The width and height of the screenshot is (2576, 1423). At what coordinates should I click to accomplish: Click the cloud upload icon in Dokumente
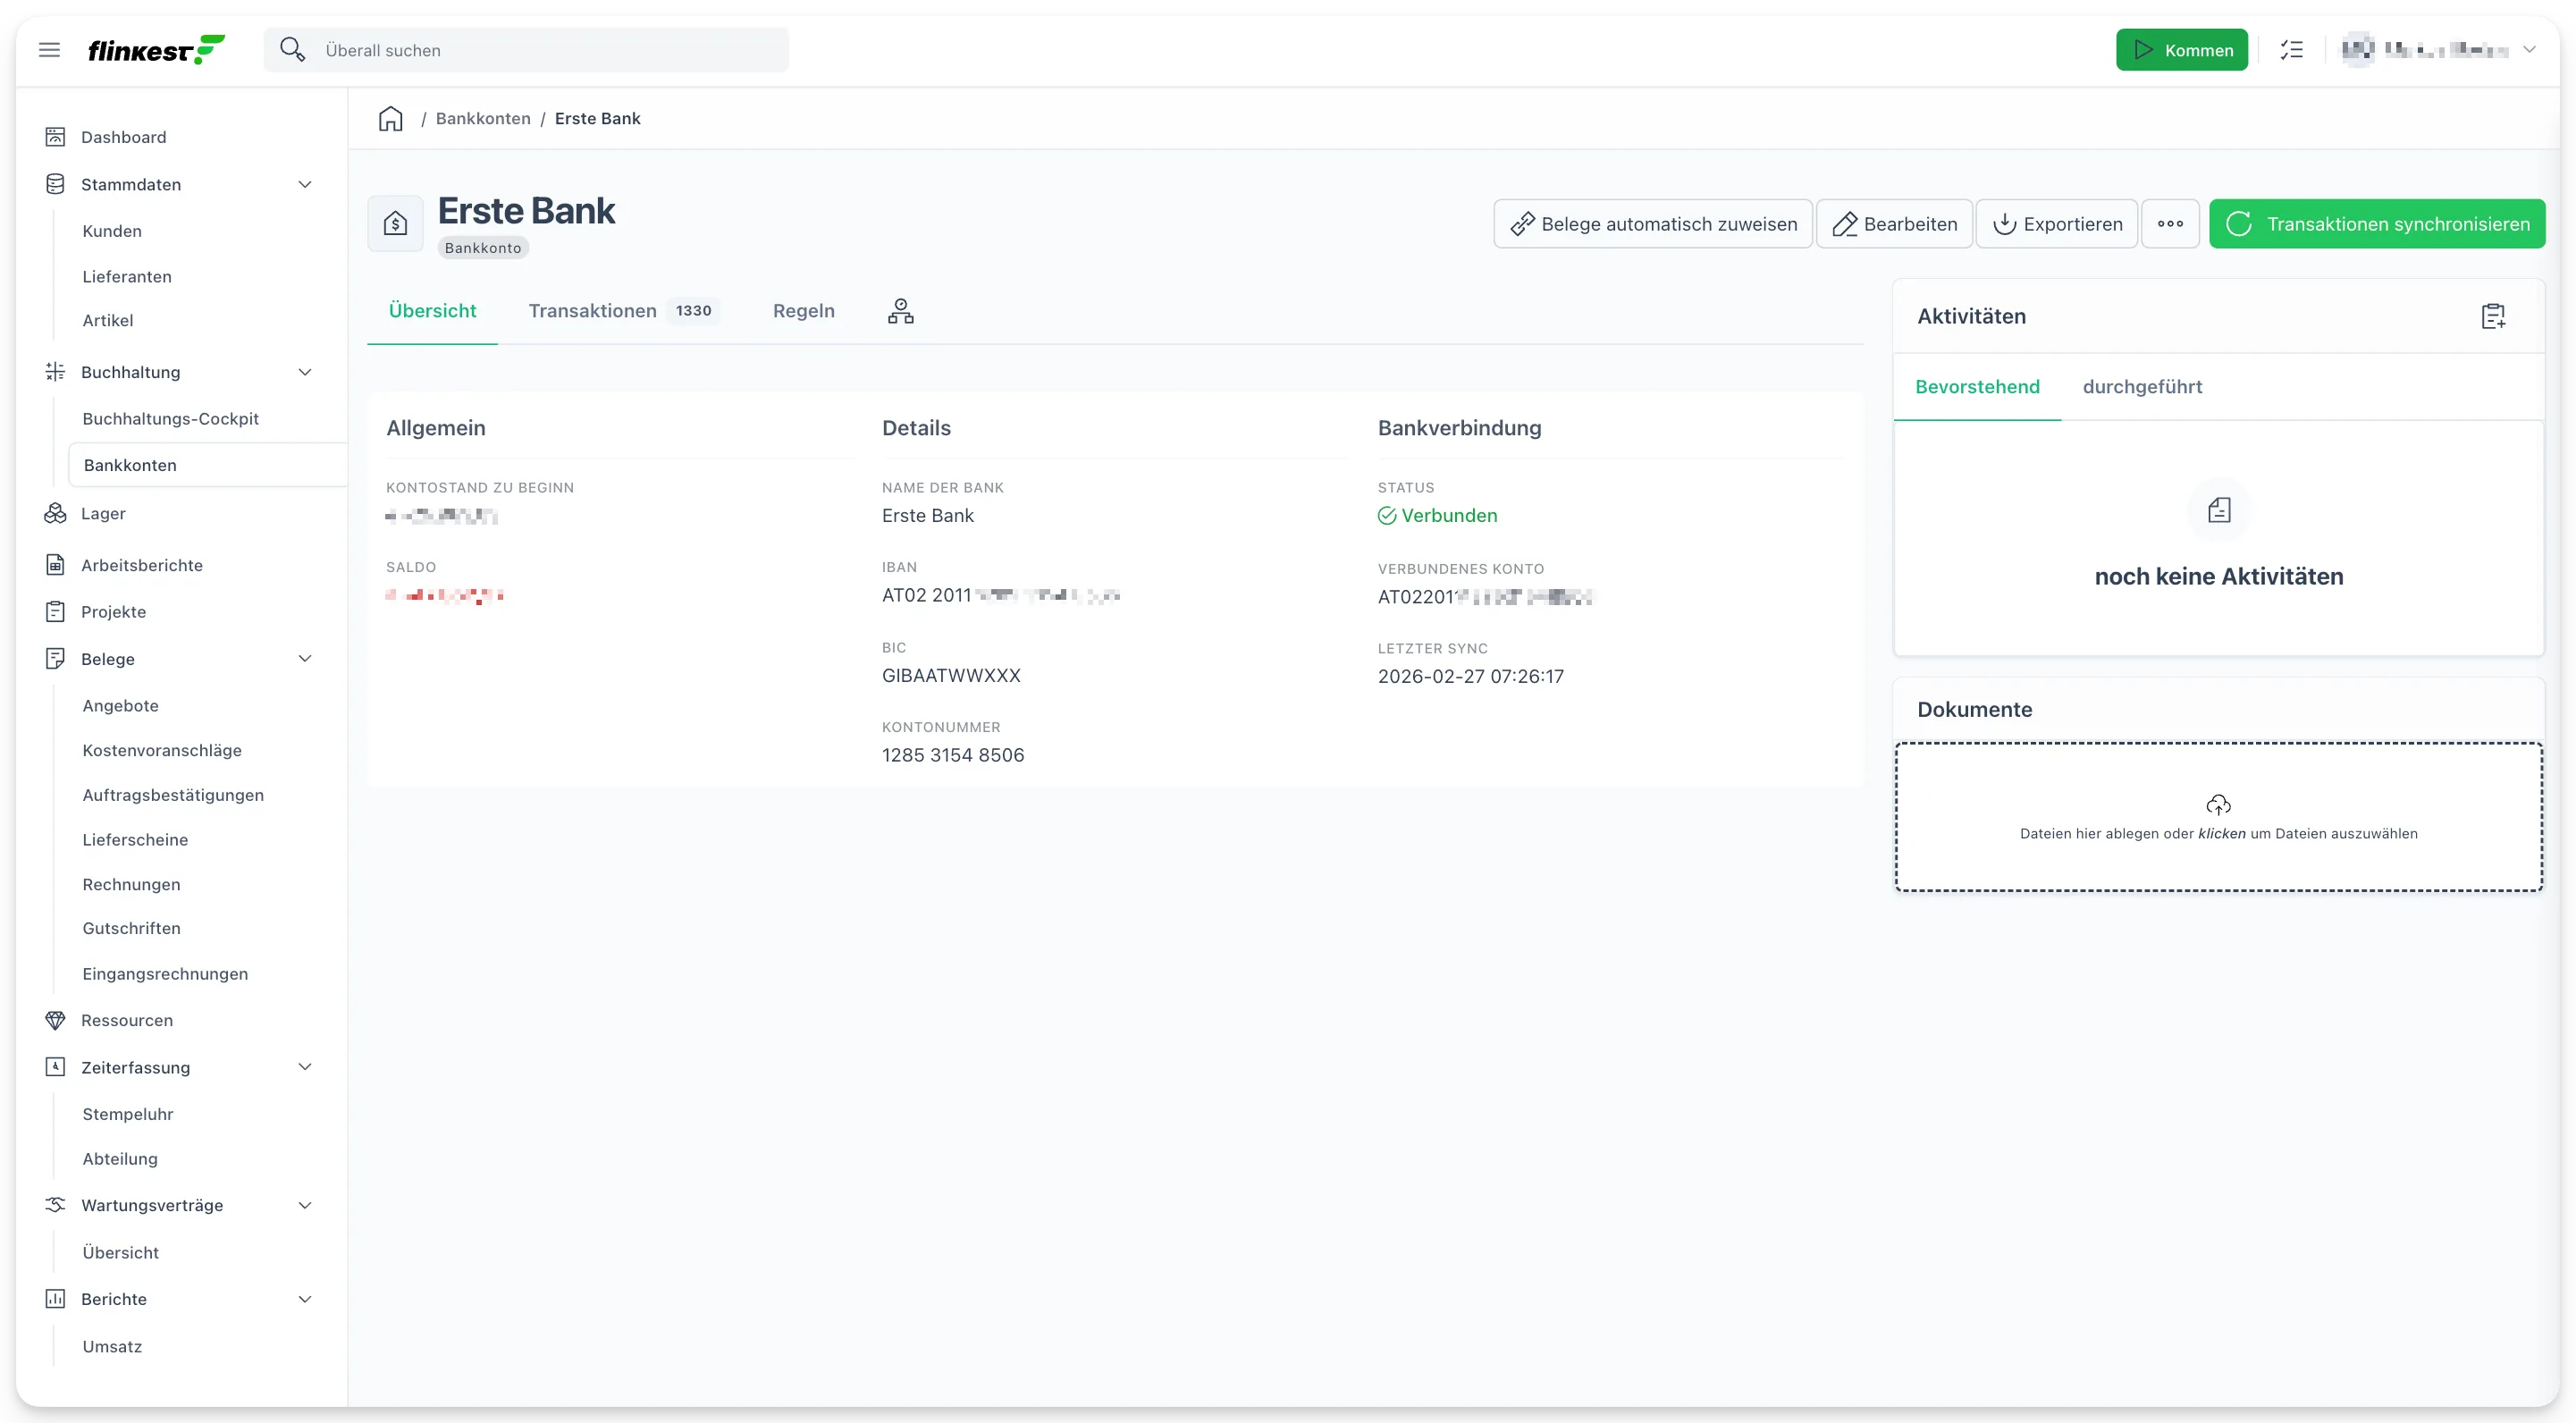[2218, 804]
